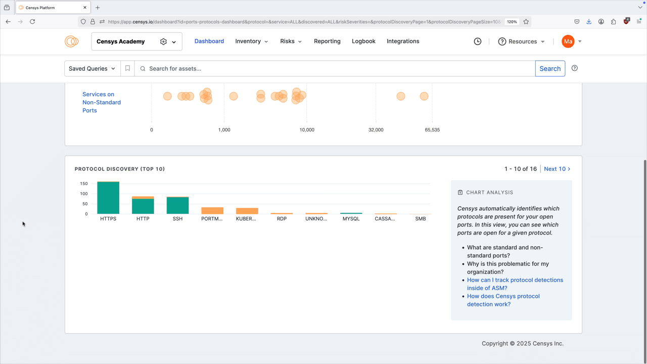
Task: Open the Firefox hamburger menu
Action: [639, 22]
